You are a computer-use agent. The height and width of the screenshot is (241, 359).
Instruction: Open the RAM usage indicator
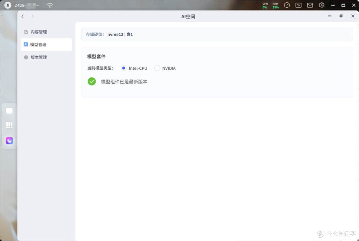276,6
